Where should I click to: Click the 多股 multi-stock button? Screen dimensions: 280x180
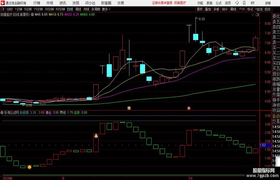pos(216,9)
